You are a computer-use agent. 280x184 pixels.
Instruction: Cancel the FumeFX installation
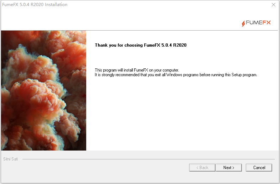click(259, 168)
